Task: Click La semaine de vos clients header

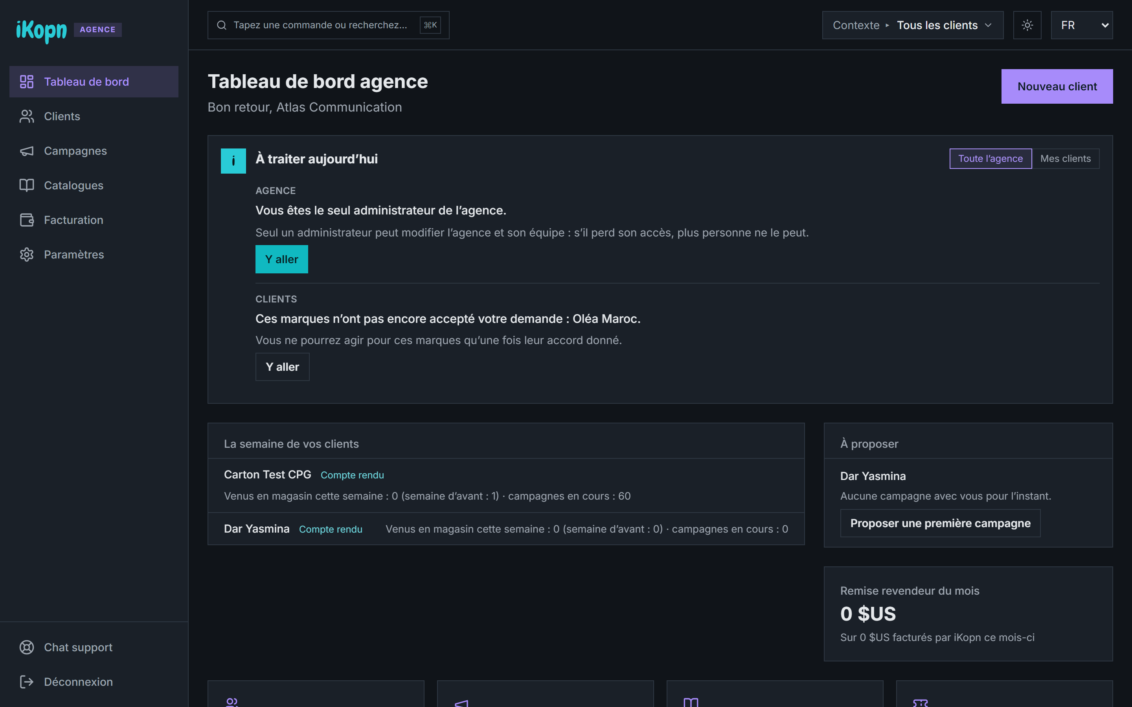Action: (x=291, y=444)
